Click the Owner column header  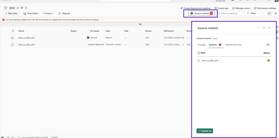tap(148, 31)
